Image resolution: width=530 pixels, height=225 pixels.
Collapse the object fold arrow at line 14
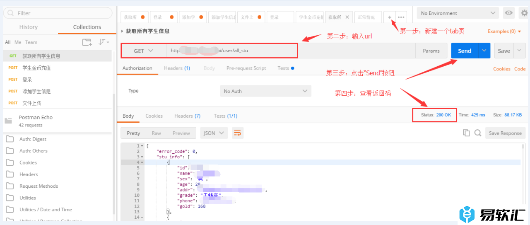[x=142, y=217]
